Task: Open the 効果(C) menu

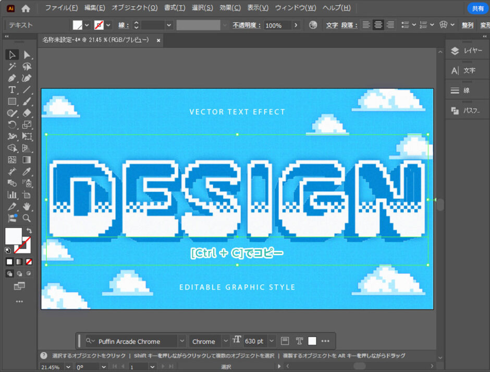Action: point(230,8)
